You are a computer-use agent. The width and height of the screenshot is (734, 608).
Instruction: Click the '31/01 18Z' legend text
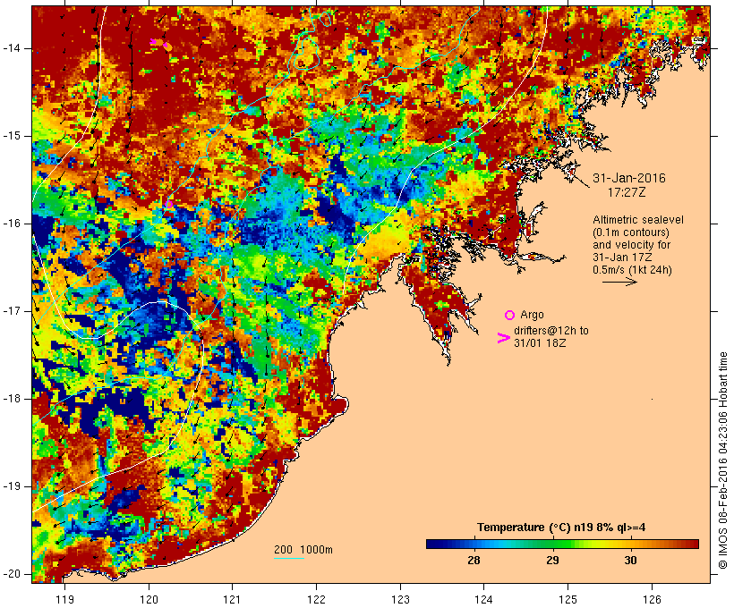coord(540,342)
